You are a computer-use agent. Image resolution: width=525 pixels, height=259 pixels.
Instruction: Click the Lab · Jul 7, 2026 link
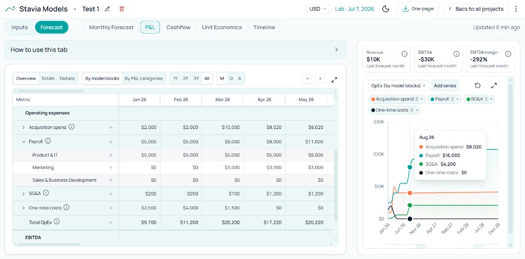click(355, 9)
